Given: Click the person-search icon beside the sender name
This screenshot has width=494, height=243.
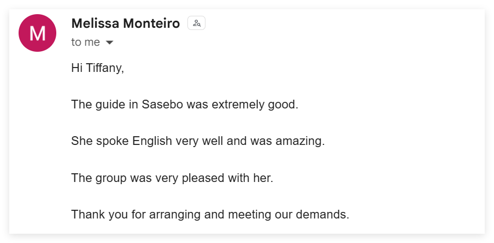Looking at the screenshot, I should 197,23.
